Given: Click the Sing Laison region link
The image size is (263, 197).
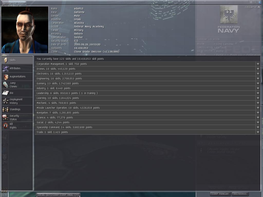Looking at the screenshot, I should coord(224,44).
